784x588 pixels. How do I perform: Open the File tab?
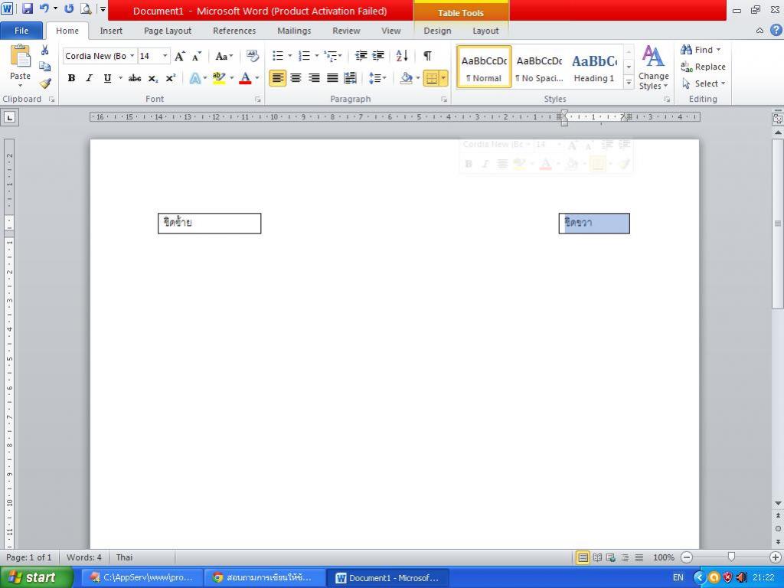[x=21, y=31]
